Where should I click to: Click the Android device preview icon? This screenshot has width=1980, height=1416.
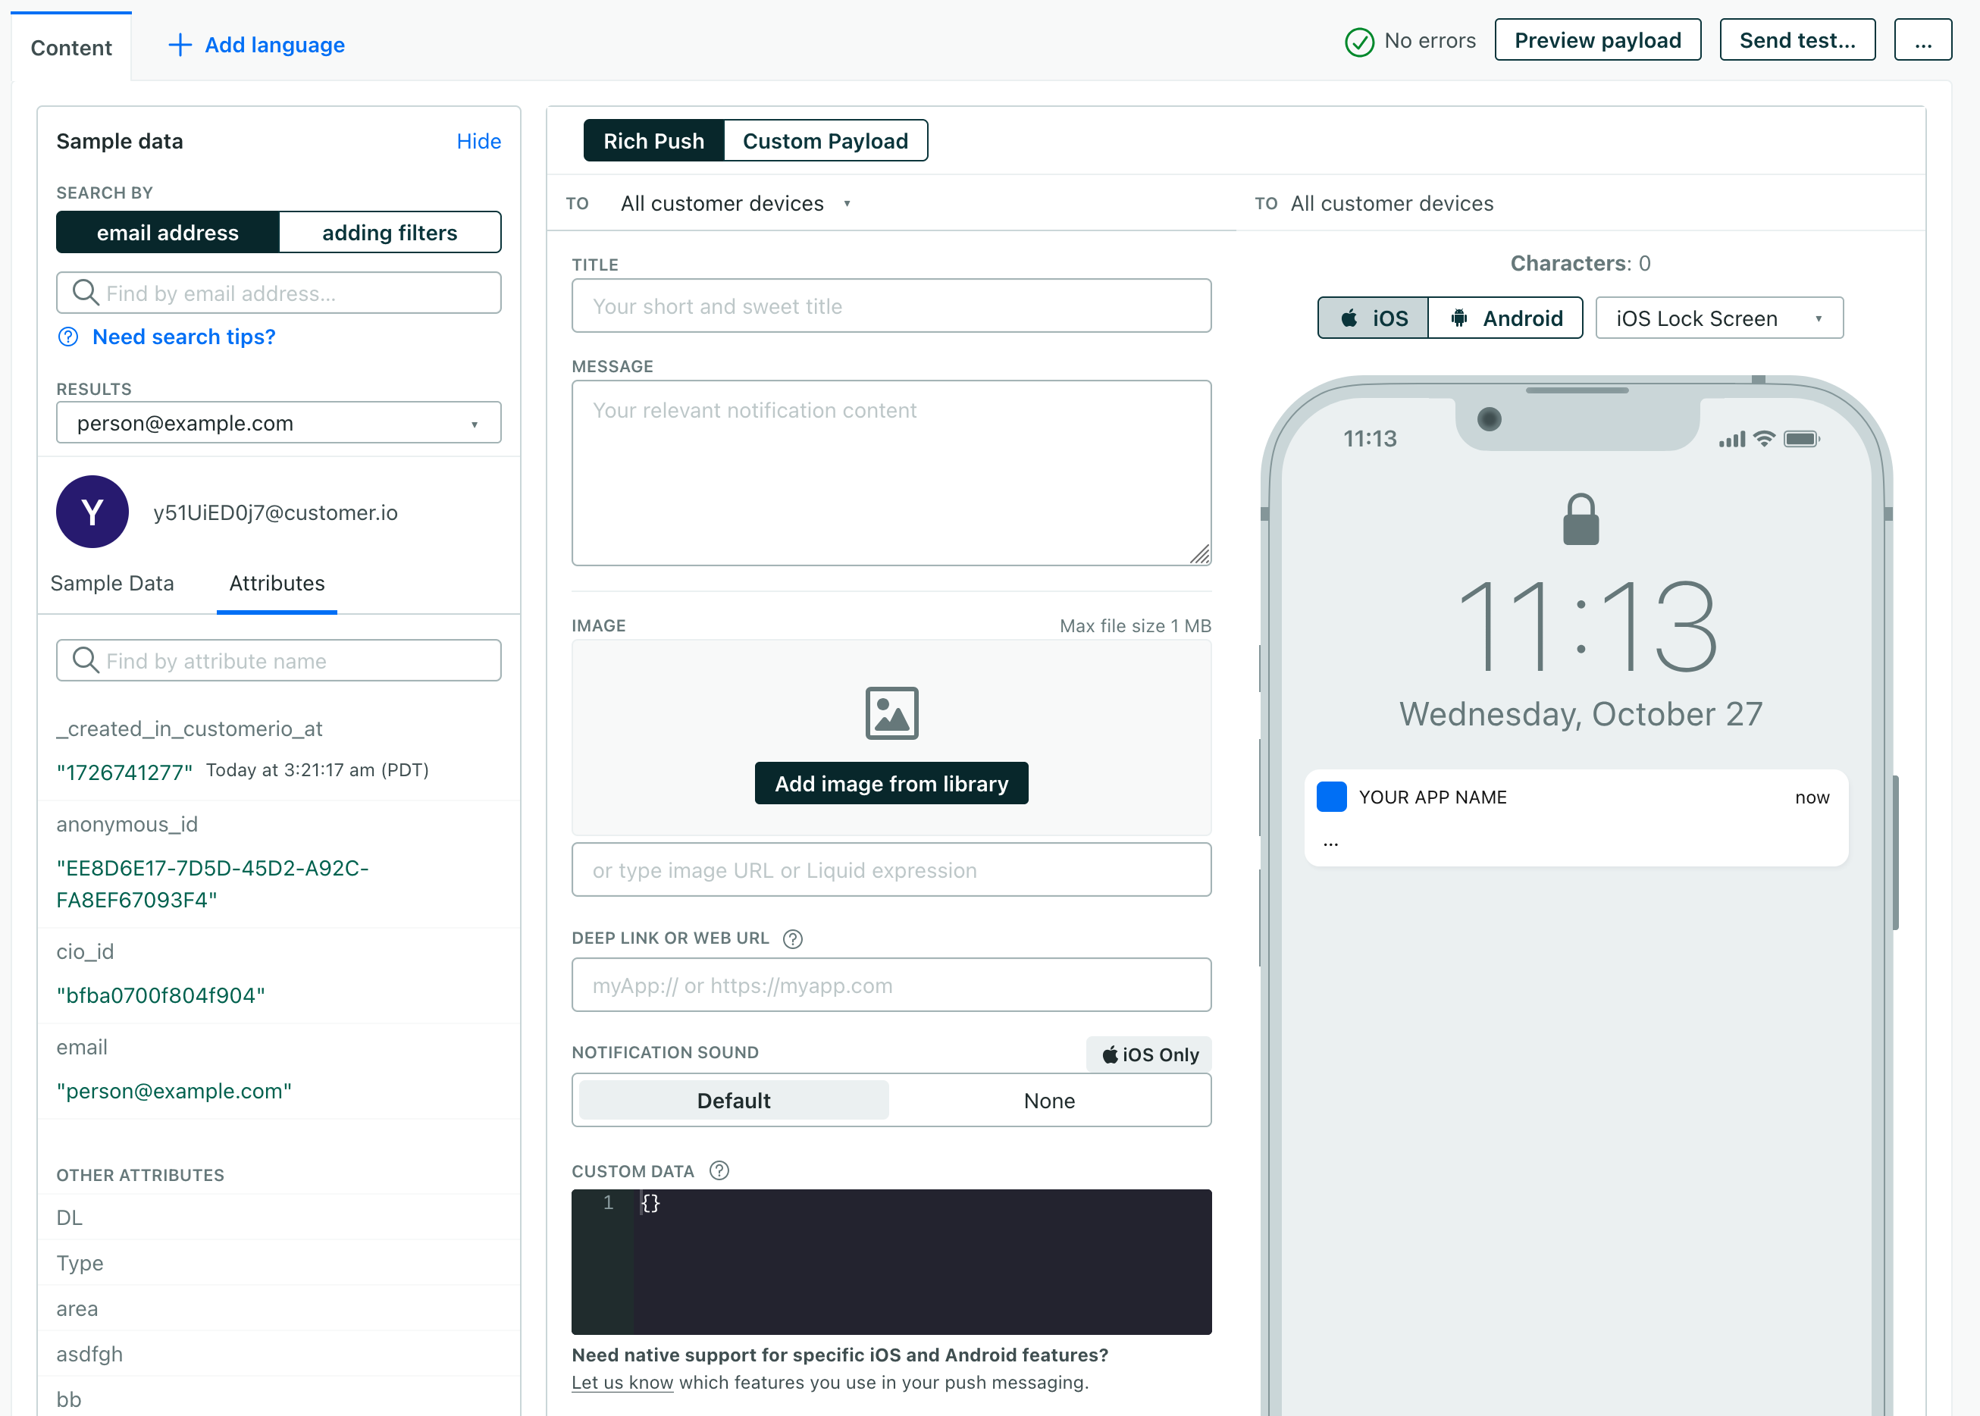tap(1506, 317)
